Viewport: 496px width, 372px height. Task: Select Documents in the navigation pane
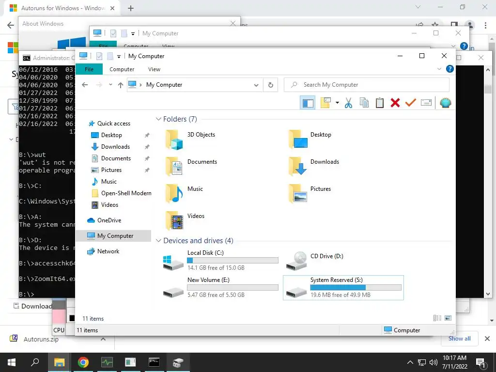pyautogui.click(x=116, y=158)
